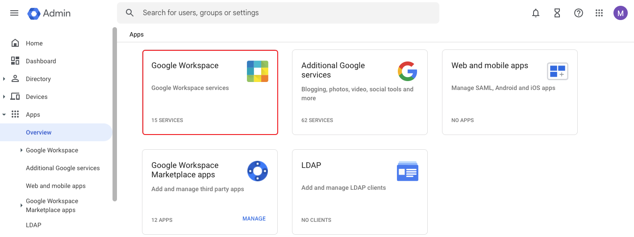
Task: Expand Google Workspace submenu in sidebar
Action: [x=21, y=150]
